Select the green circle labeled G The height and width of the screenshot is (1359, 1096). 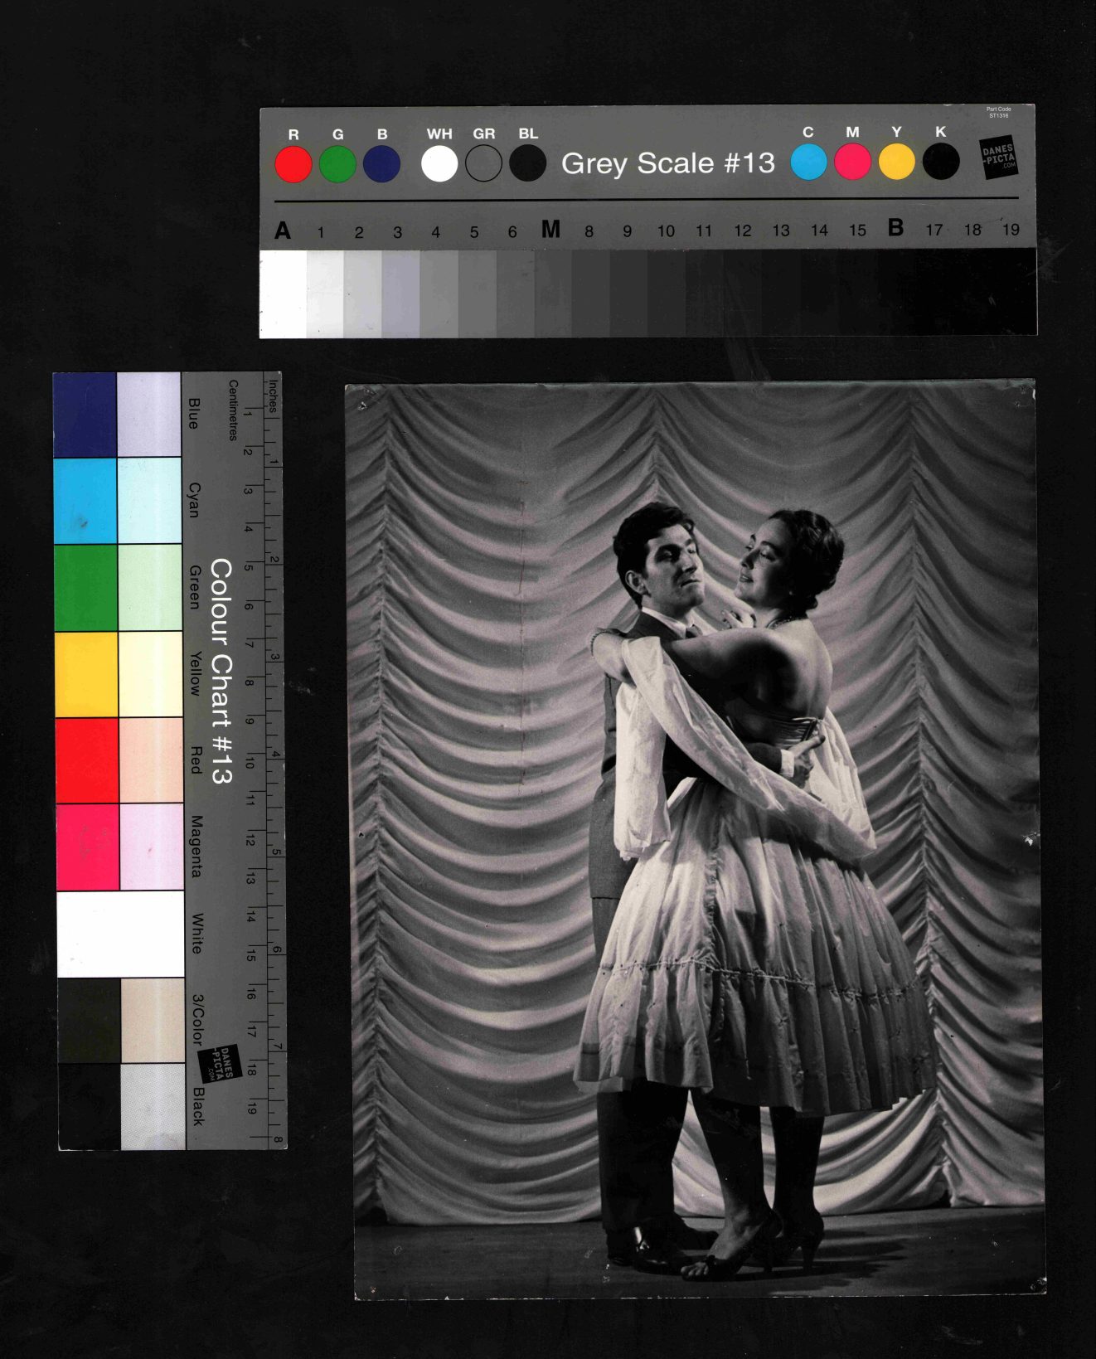[337, 164]
